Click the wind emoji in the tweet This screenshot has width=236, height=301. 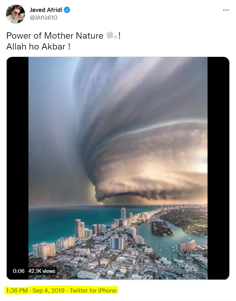coord(112,35)
